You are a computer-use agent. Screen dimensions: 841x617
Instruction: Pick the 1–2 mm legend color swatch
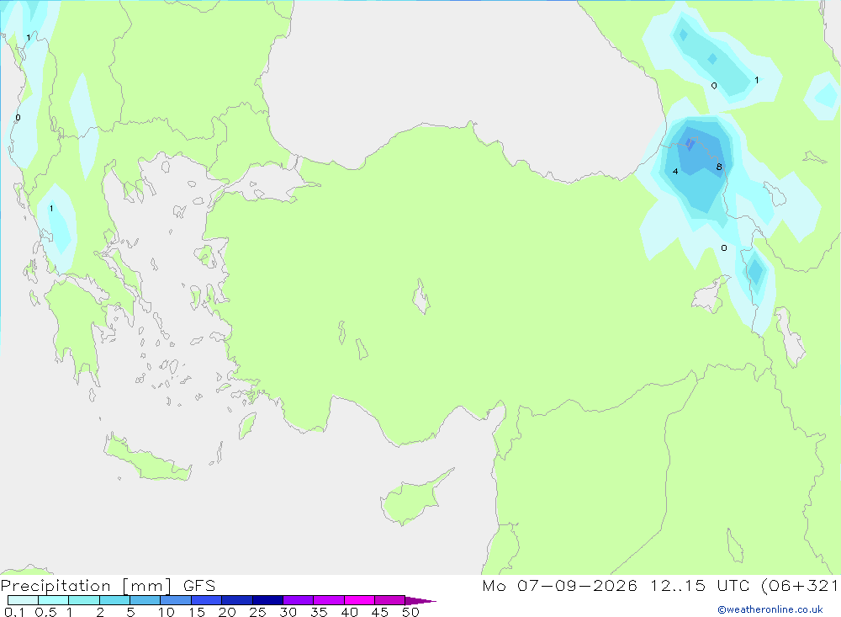tap(83, 600)
